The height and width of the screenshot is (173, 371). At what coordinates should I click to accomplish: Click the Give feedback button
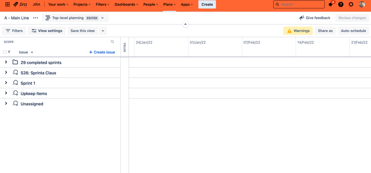click(315, 18)
